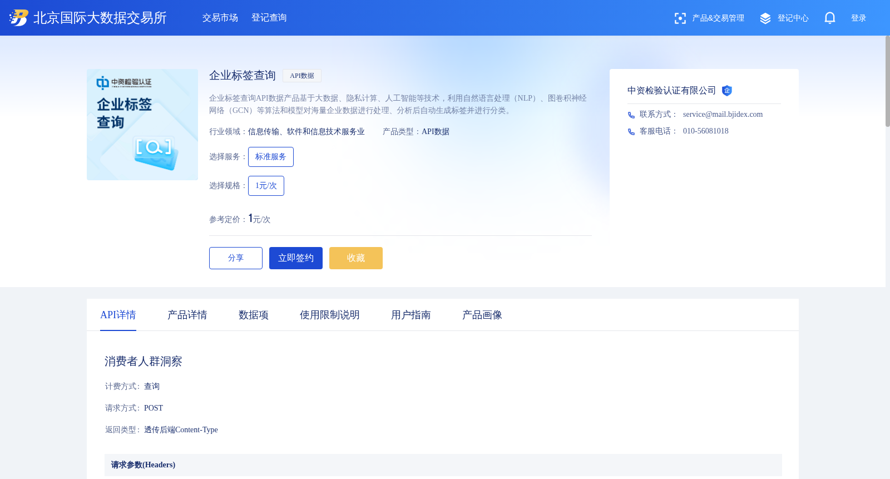Click the 010-56081018 phone number text
The image size is (890, 479).
[705, 131]
